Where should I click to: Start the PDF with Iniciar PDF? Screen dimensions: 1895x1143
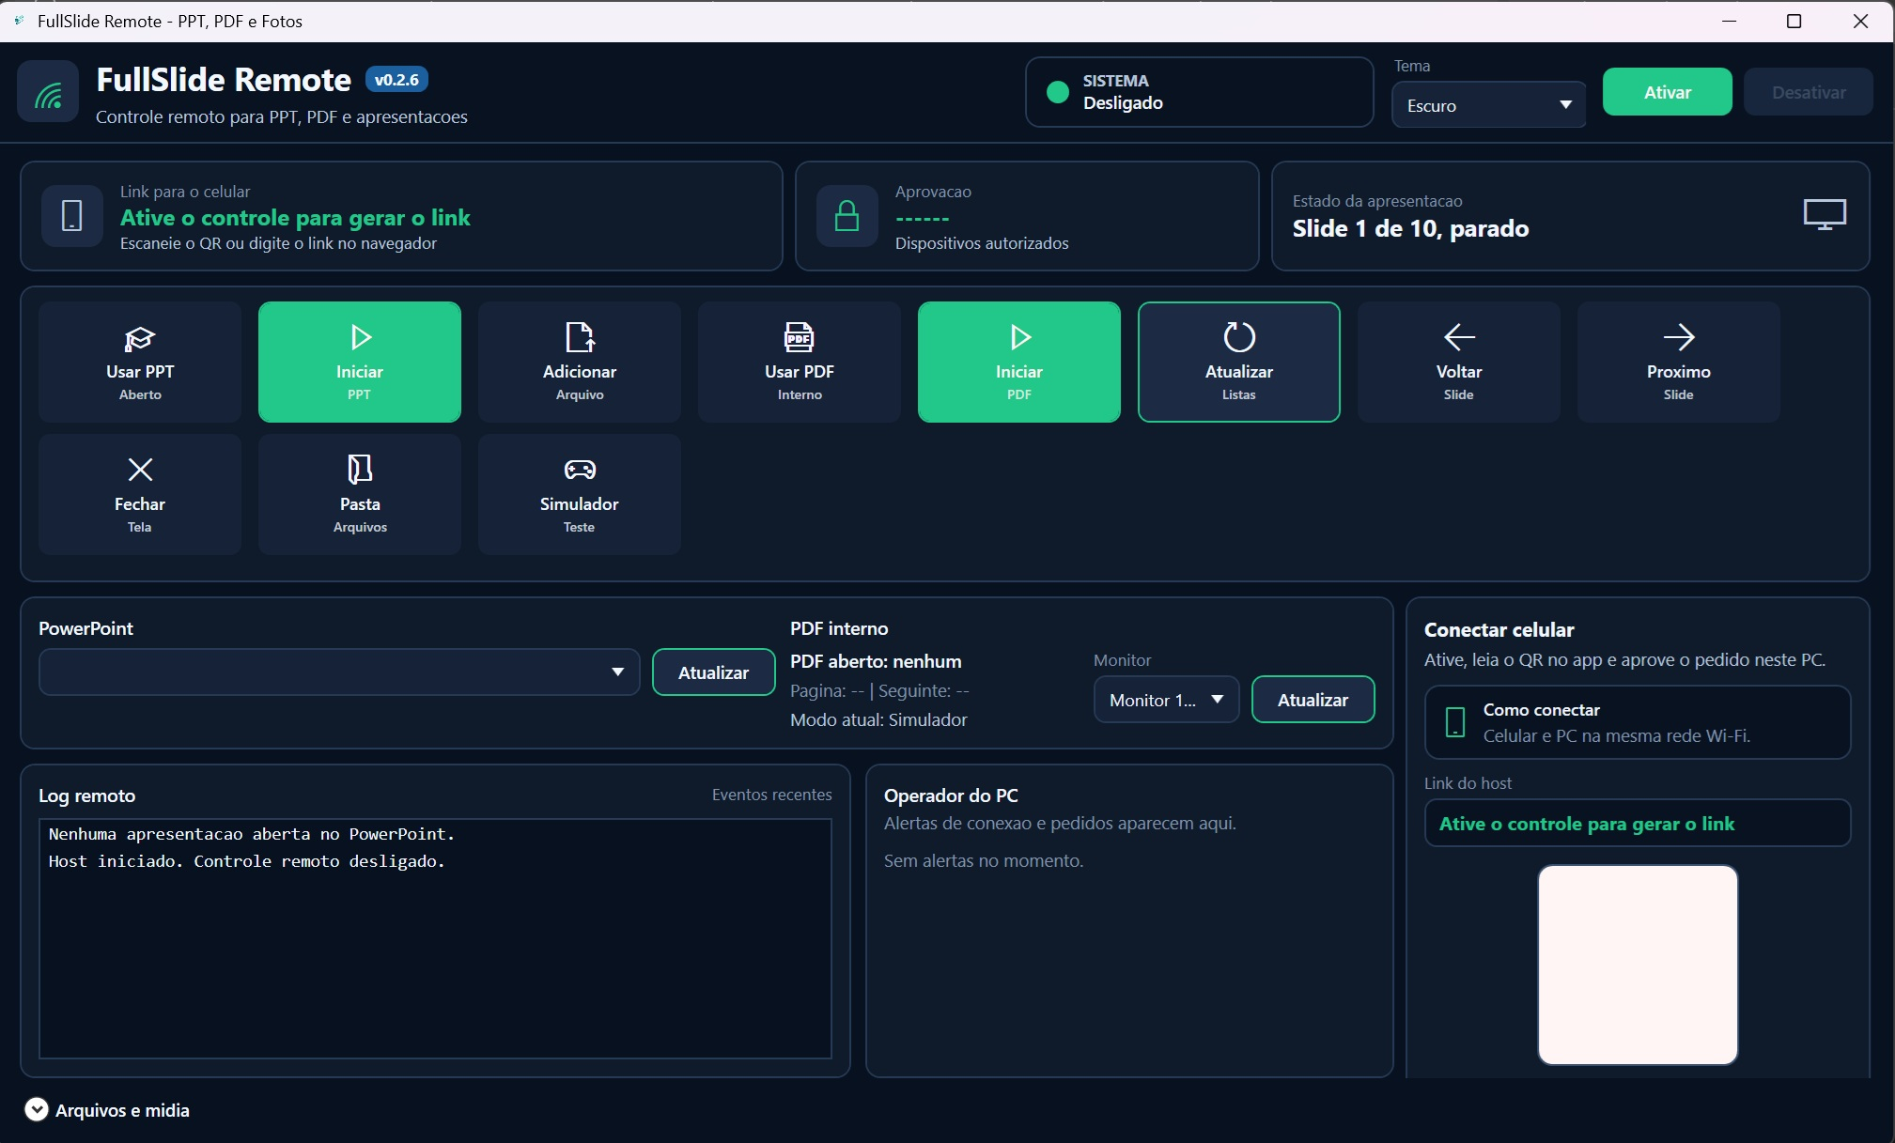point(1019,362)
